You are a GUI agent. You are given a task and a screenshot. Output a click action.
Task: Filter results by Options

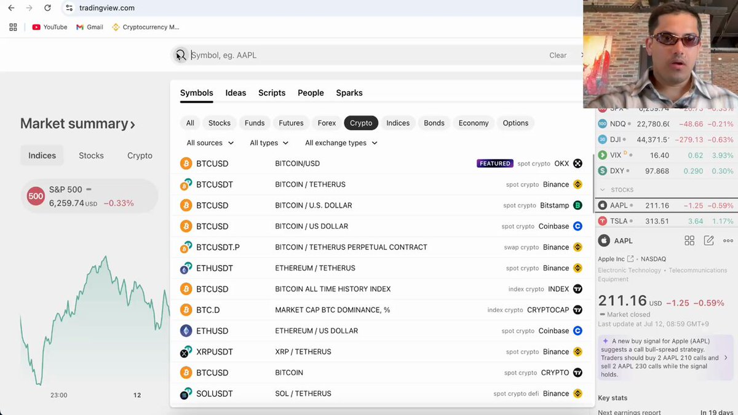[x=515, y=123]
